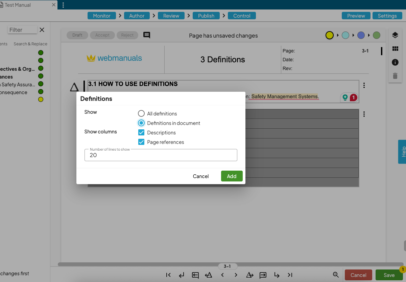406x282 pixels.
Task: Click the yellow status dot in the sidebar
Action: tap(41, 100)
